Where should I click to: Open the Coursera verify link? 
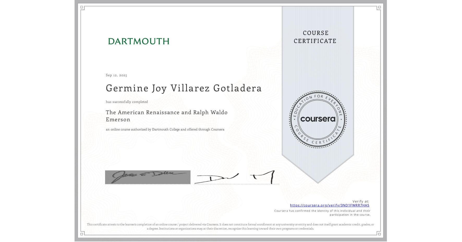pos(330,205)
